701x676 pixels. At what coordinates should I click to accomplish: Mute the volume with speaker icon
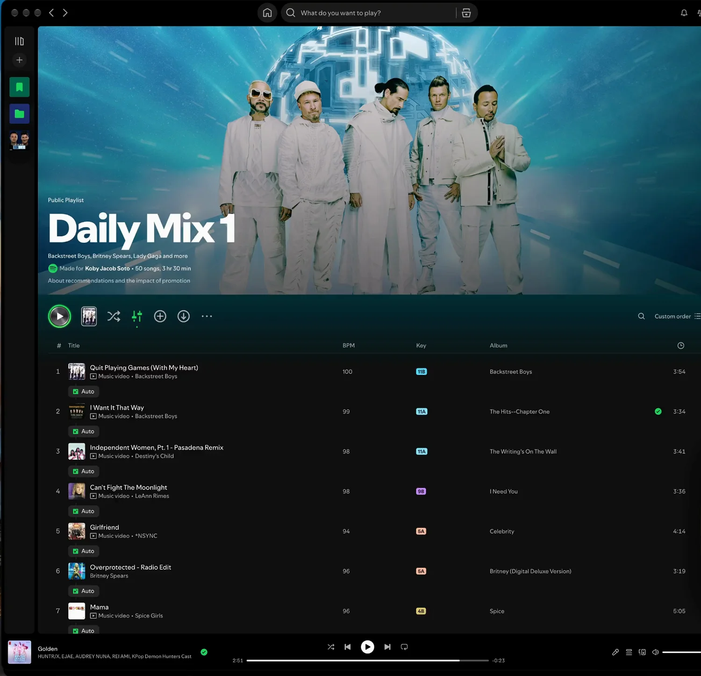pyautogui.click(x=655, y=652)
